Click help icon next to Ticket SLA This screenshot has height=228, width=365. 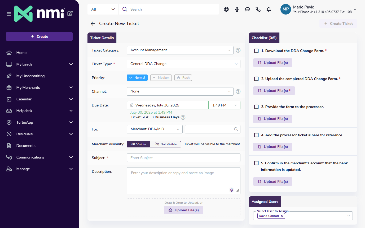183,117
